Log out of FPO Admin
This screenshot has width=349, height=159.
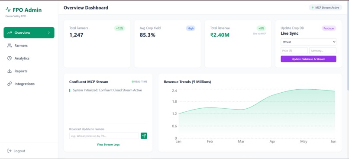(16, 151)
